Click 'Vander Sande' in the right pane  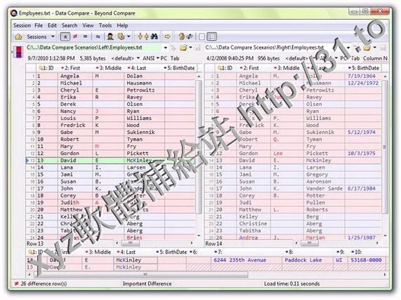coord(324,189)
